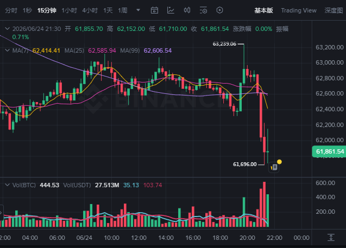The height and width of the screenshot is (248, 346).
Task: Click the volume MA value 103.74
Action: pos(153,185)
